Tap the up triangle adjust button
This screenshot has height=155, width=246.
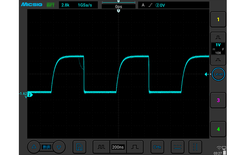[34, 147]
